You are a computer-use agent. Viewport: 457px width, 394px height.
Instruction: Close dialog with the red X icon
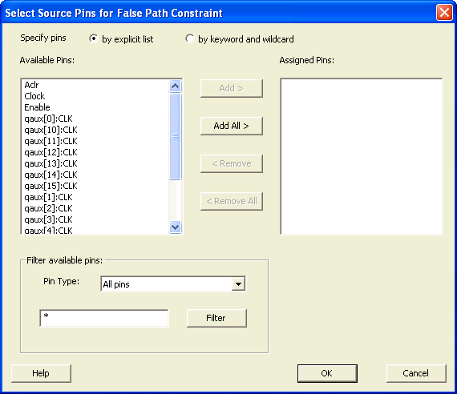tap(444, 13)
